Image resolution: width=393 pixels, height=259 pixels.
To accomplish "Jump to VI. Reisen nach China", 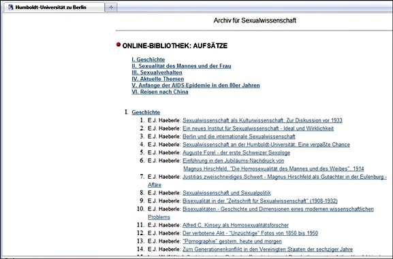I will [160, 92].
